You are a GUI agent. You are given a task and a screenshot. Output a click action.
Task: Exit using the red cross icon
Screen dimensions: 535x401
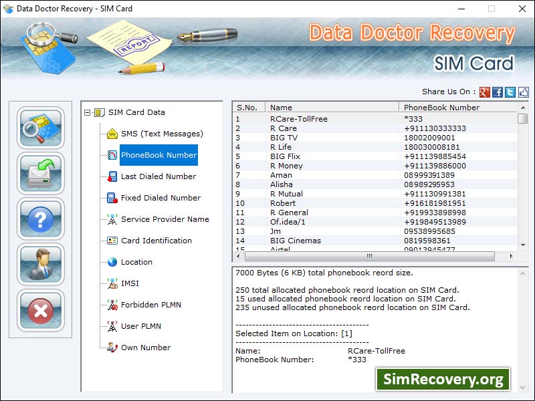(x=40, y=310)
